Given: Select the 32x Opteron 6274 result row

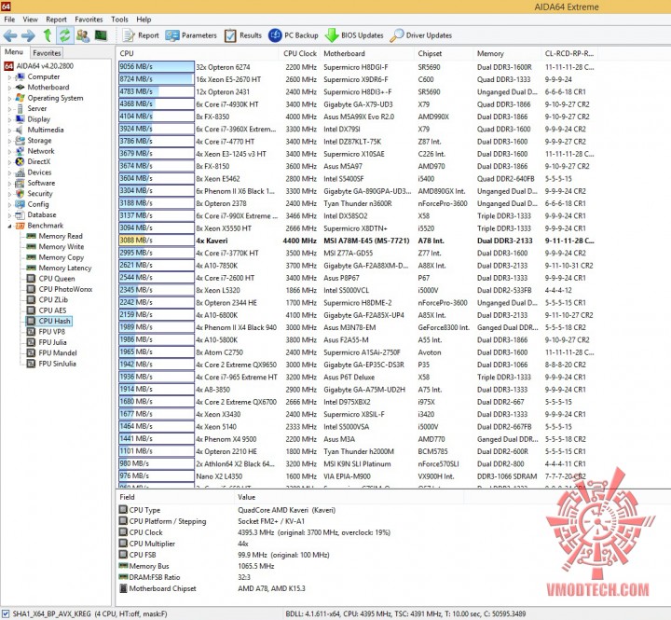Looking at the screenshot, I should pos(357,67).
